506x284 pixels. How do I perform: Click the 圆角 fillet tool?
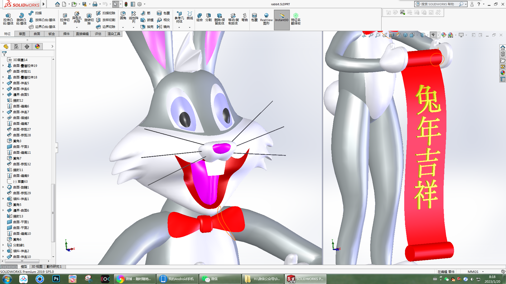[x=123, y=16]
